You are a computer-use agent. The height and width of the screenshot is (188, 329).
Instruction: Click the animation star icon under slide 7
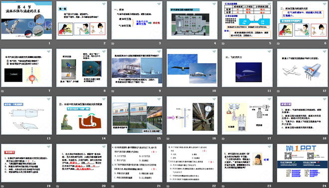[2, 91]
